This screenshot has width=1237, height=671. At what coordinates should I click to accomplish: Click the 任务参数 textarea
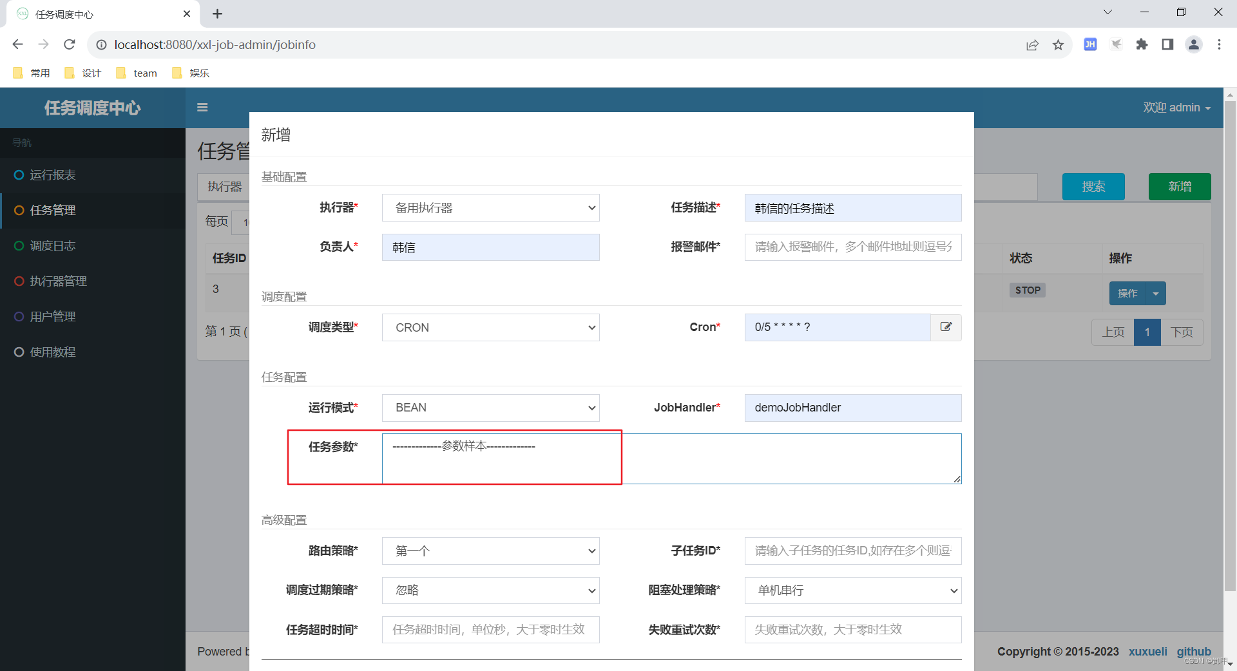click(671, 458)
